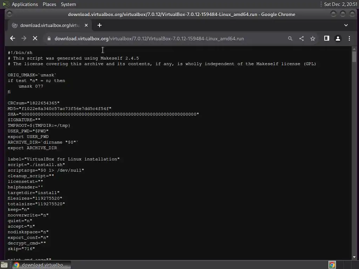Open the Places menu
The height and width of the screenshot is (269, 359).
coord(49,4)
